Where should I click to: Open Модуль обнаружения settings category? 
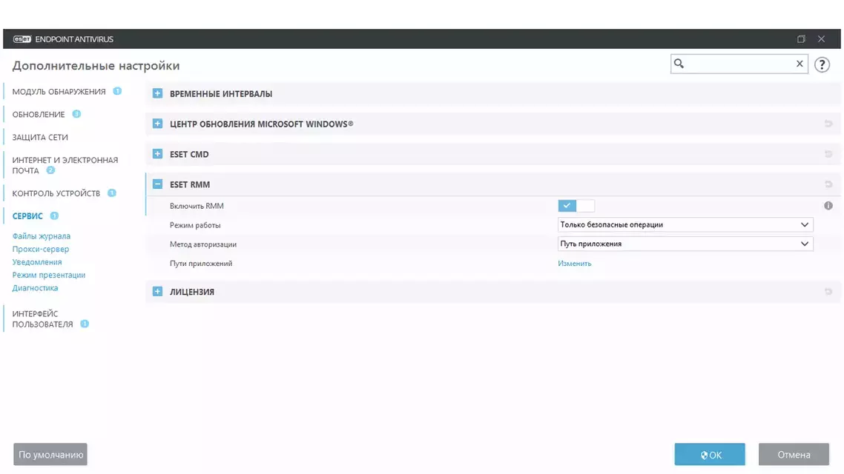pyautogui.click(x=59, y=92)
